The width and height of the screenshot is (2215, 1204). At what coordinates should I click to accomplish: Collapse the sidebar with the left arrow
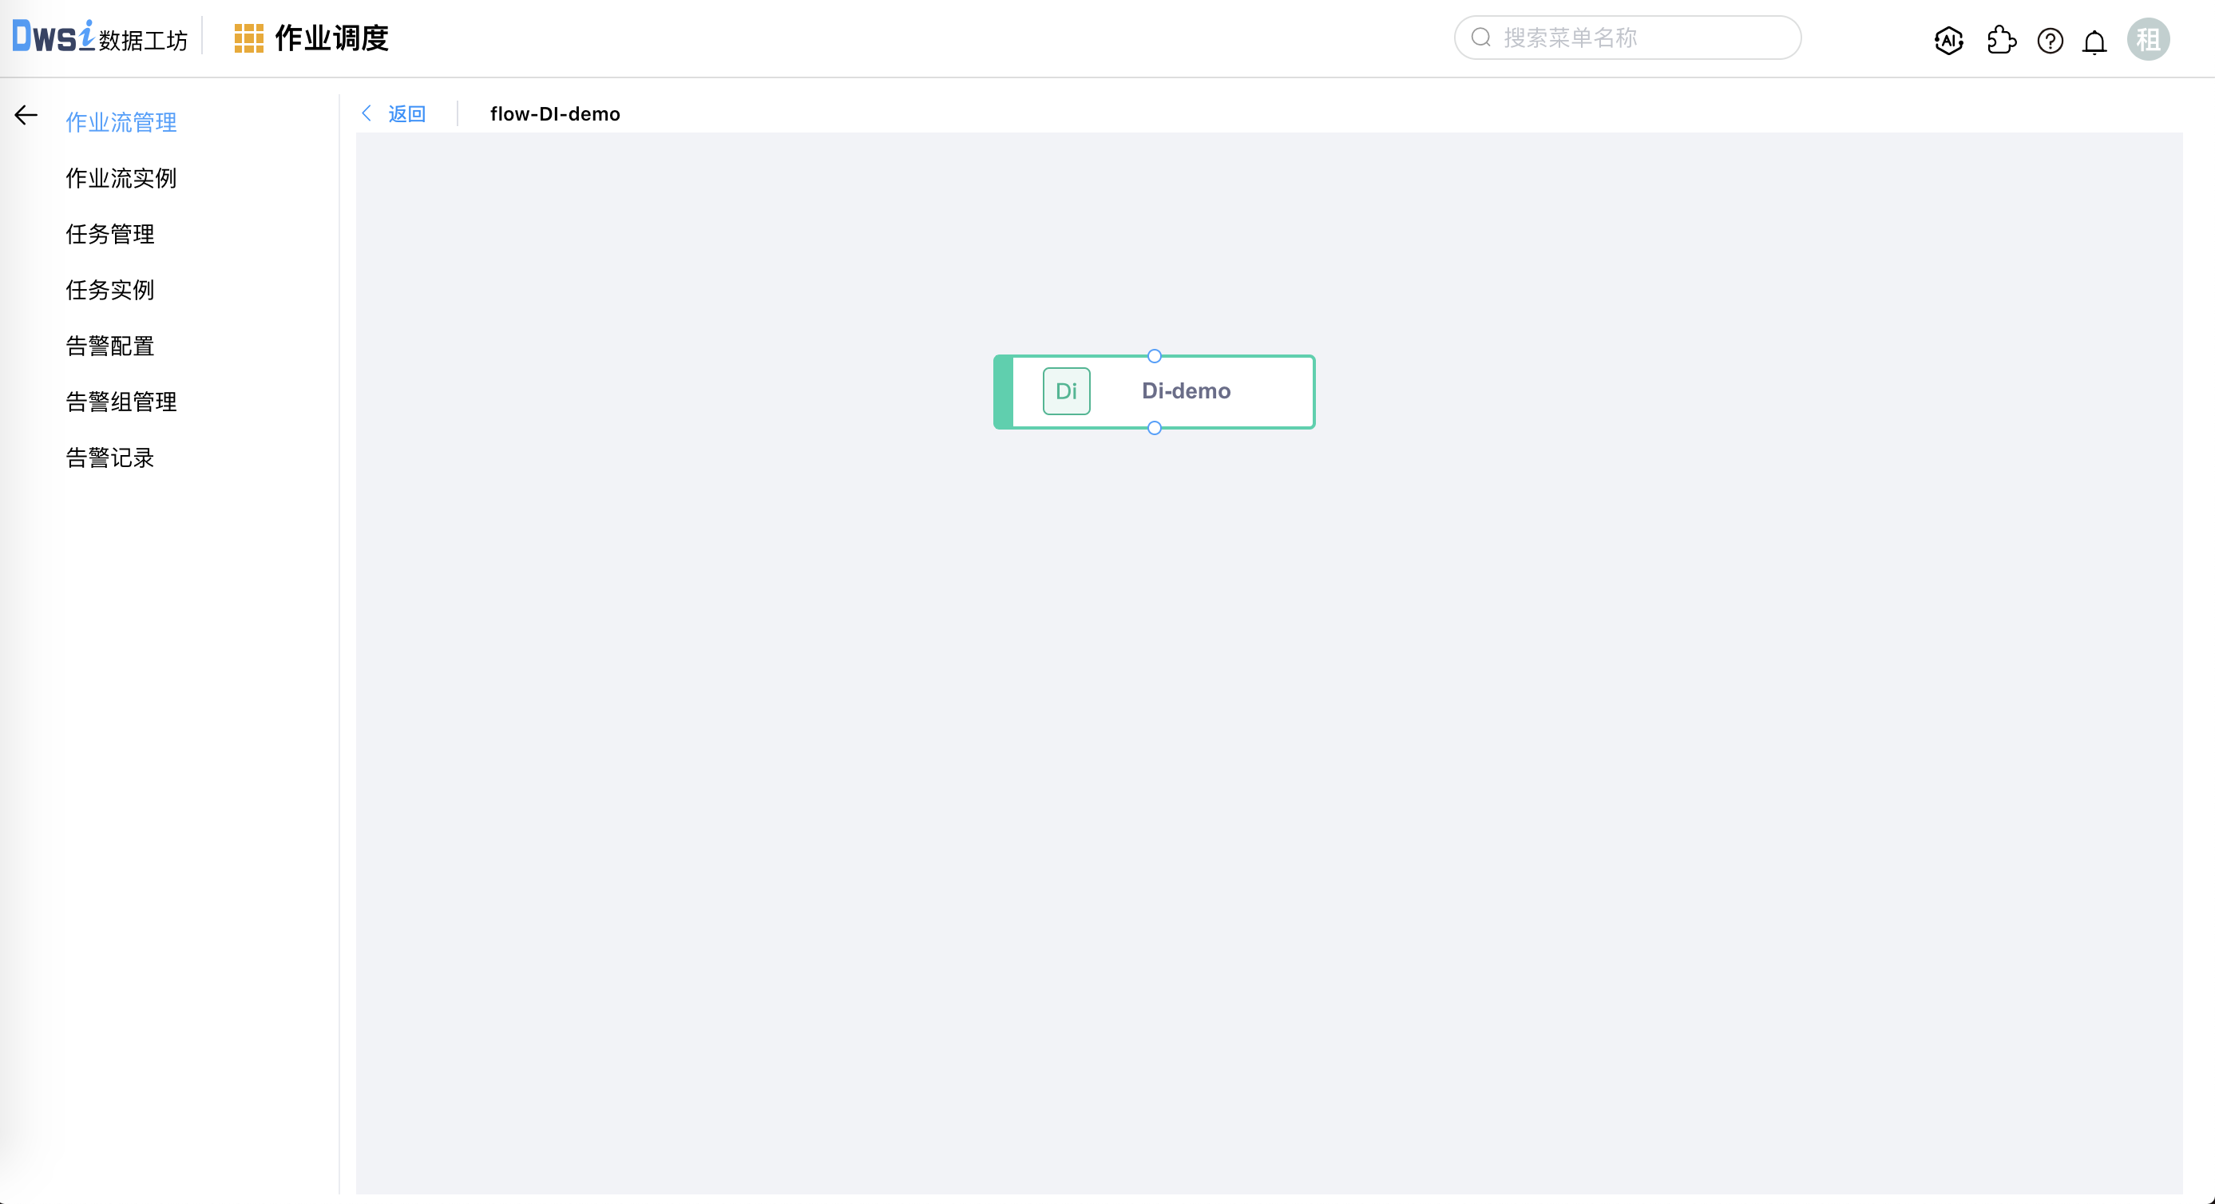pyautogui.click(x=26, y=115)
